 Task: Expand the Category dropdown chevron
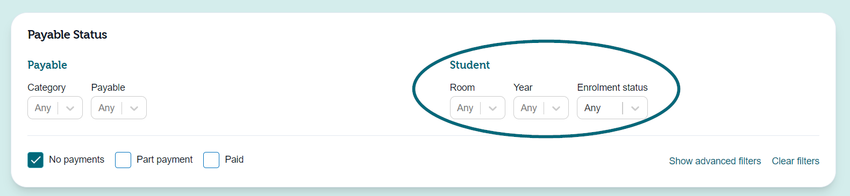tap(70, 108)
